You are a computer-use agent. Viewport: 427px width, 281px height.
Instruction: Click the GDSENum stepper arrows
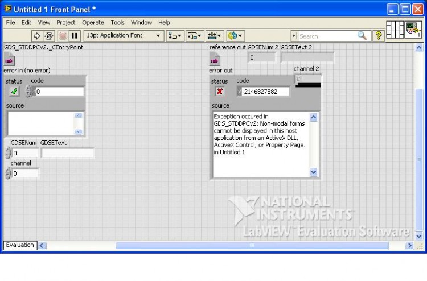point(8,152)
